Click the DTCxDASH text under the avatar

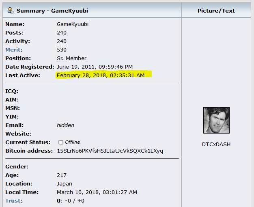click(x=216, y=144)
